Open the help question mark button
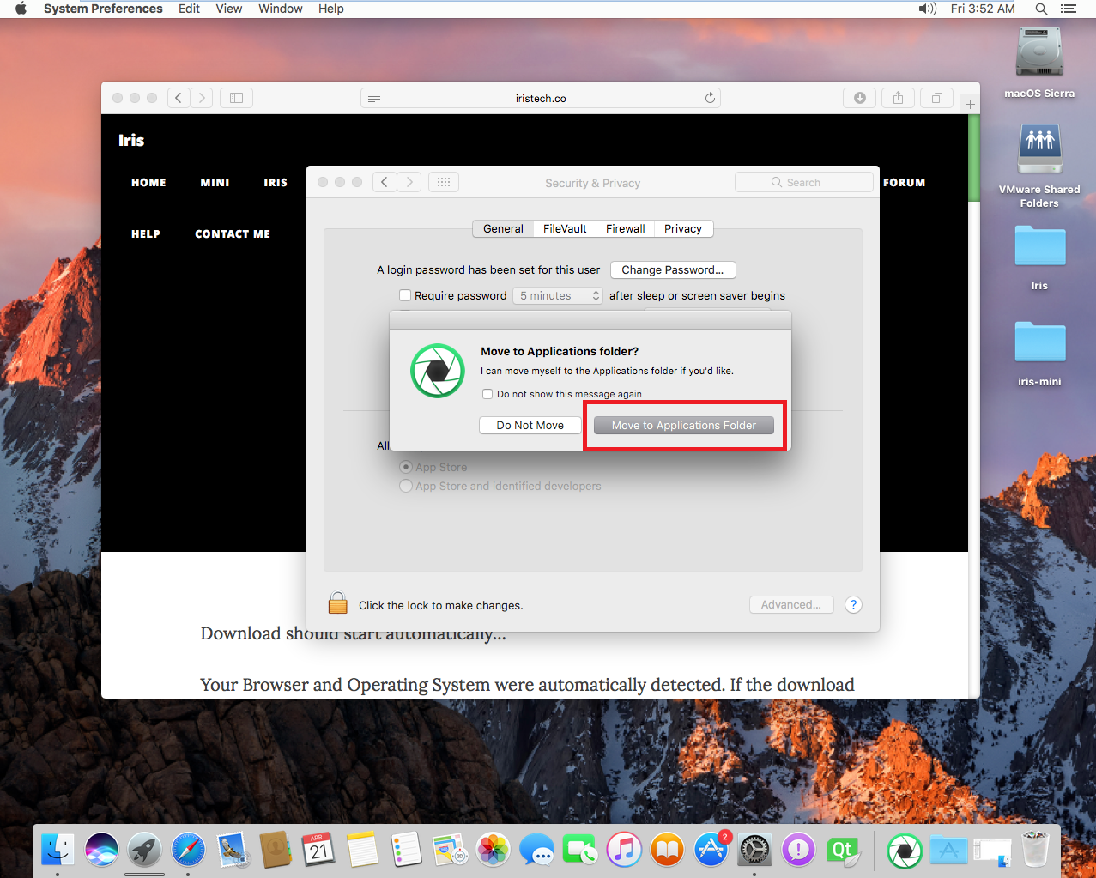The height and width of the screenshot is (878, 1096). pyautogui.click(x=853, y=604)
